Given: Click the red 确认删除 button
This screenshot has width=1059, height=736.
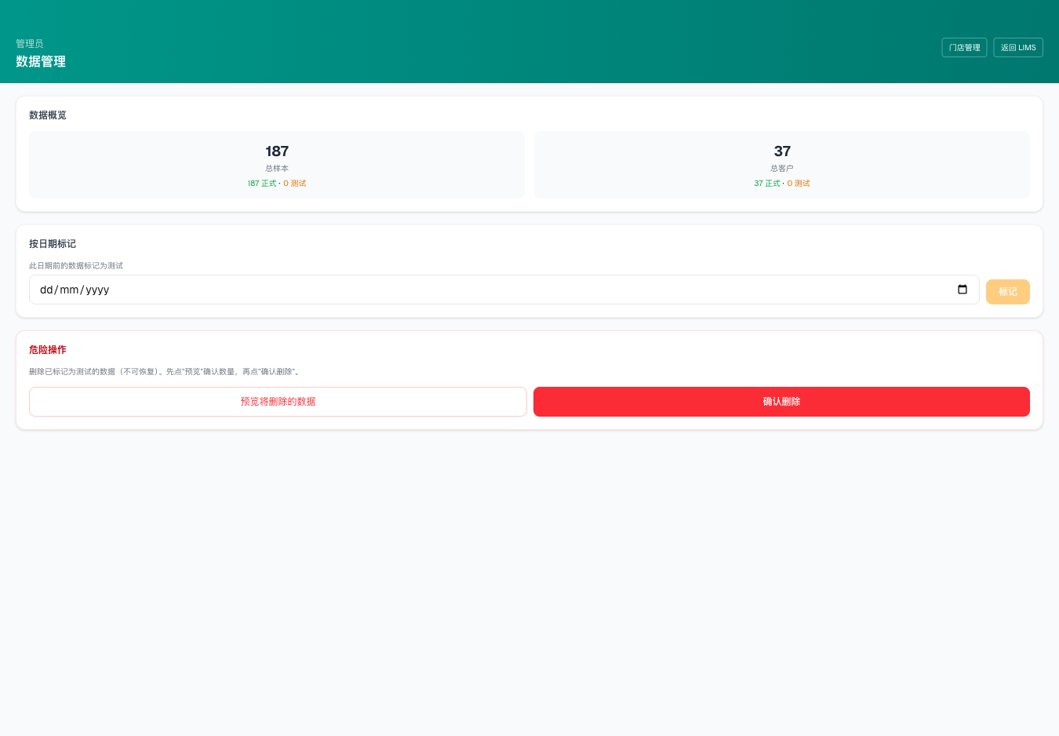Looking at the screenshot, I should click(781, 402).
